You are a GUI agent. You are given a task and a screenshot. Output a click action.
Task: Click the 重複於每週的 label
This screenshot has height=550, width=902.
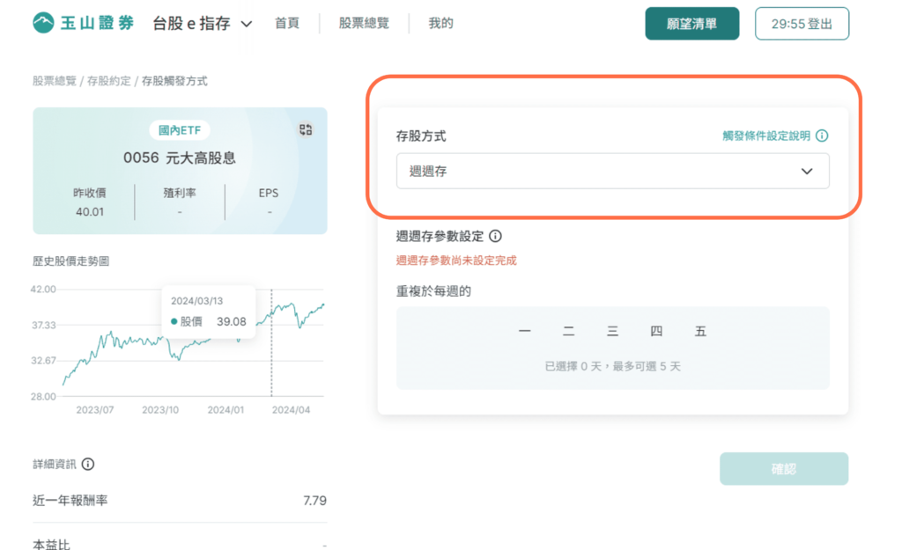[x=433, y=291]
